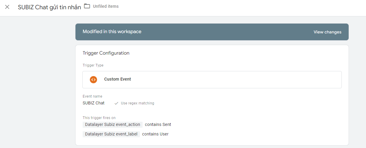Click the trigger name SUBIZ Chat gửi tin nhắn

pyautogui.click(x=49, y=7)
